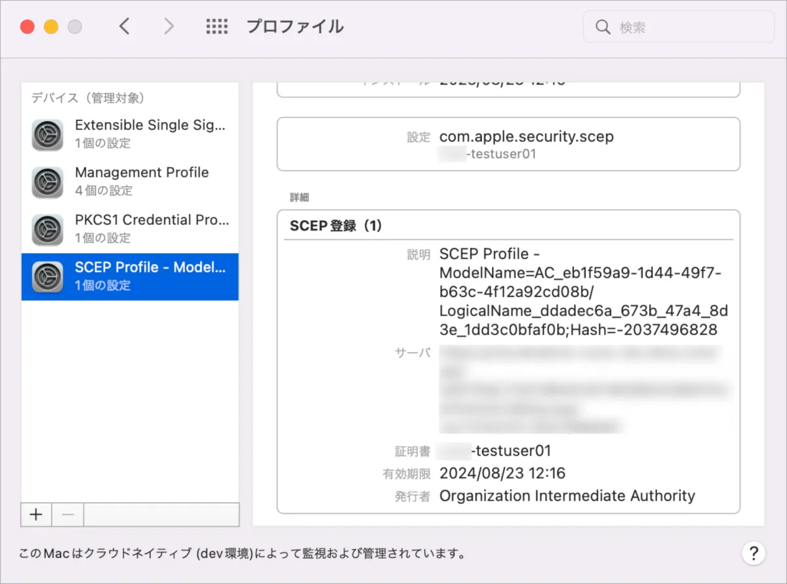Image resolution: width=787 pixels, height=584 pixels.
Task: Close the プロファイル window with the red button
Action: [x=27, y=27]
